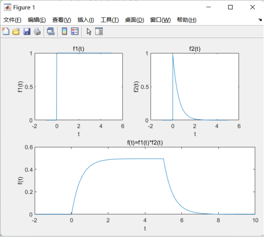Click the Figure 1 window title text

pyautogui.click(x=24, y=7)
